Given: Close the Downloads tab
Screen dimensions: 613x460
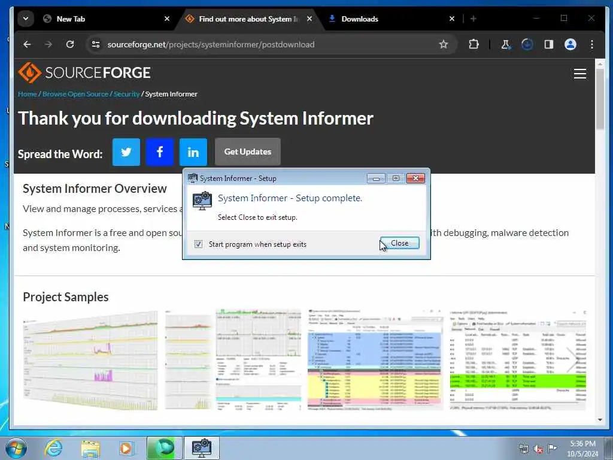Looking at the screenshot, I should 452,19.
